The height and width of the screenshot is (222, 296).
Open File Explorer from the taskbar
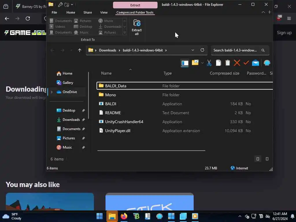(x=112, y=216)
